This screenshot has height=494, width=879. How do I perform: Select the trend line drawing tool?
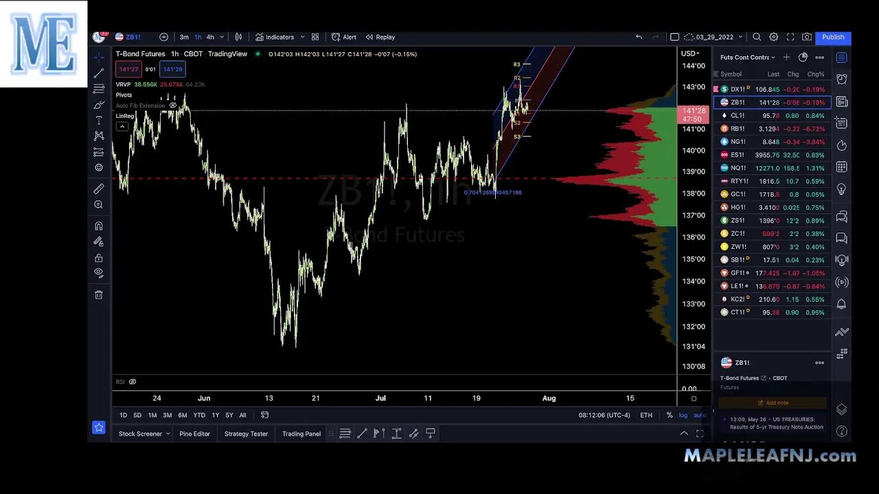(99, 73)
